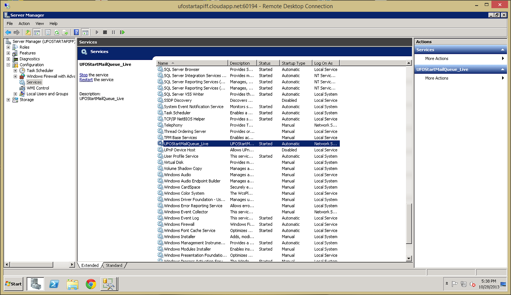Viewport: 511px width, 295px height.
Task: Click the Export List toolbar icon
Action: click(x=65, y=32)
